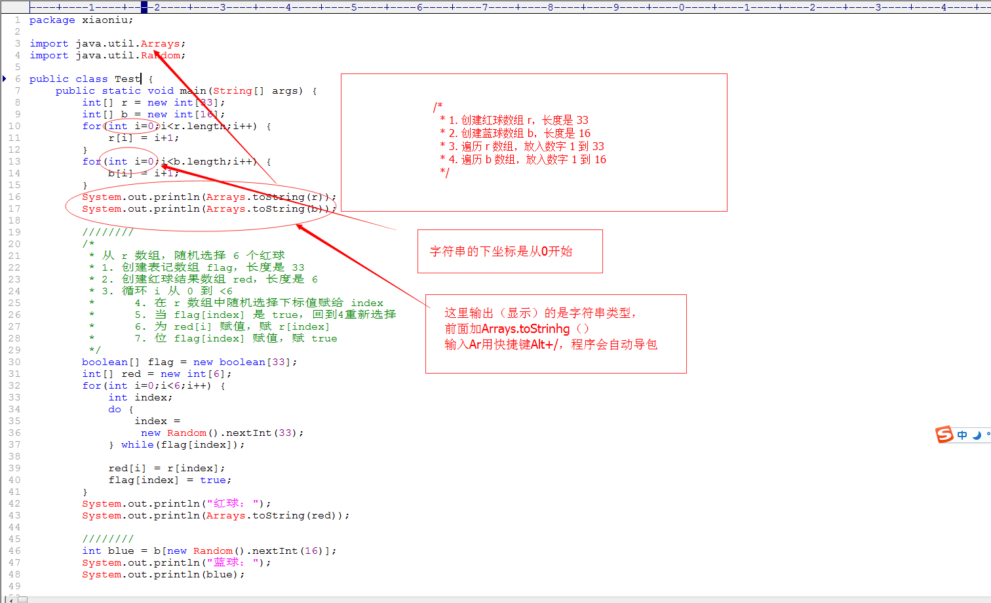Click the 'r[i] = i+1;' statement

coord(144,138)
